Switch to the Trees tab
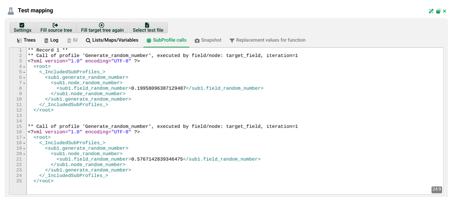 (x=26, y=41)
